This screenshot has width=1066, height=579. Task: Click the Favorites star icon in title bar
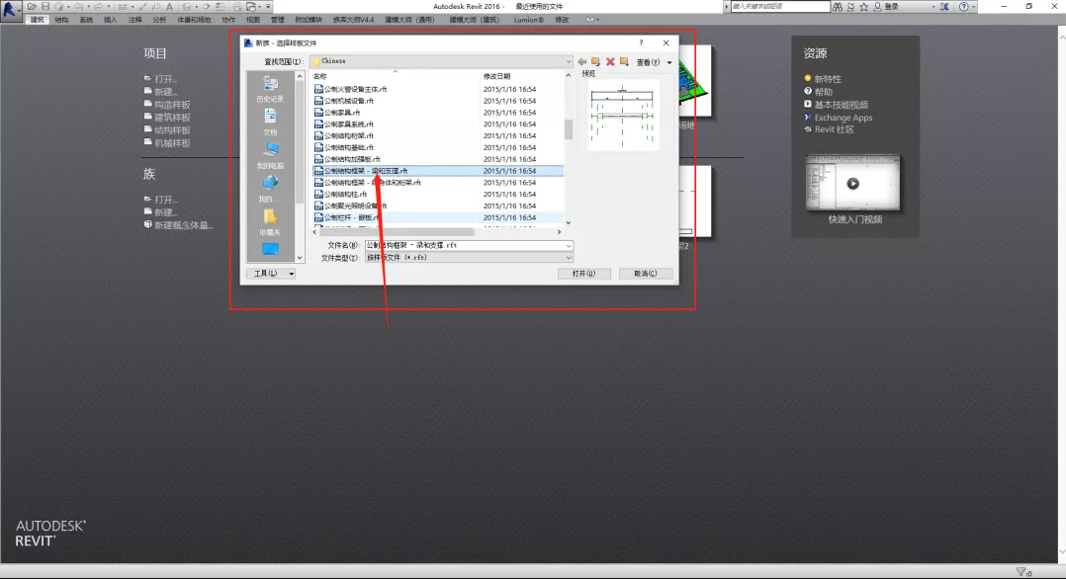pos(864,7)
